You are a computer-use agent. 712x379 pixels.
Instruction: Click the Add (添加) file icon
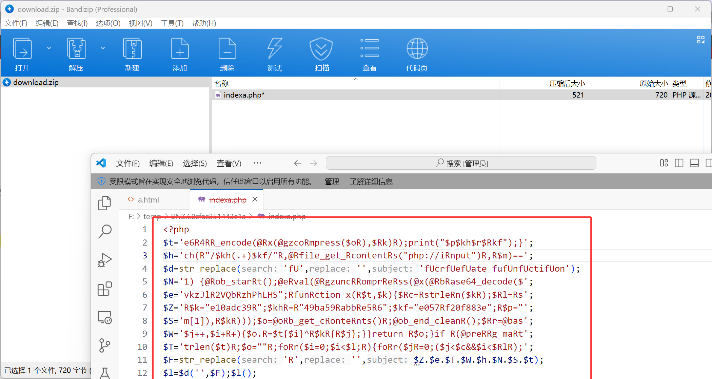(x=180, y=49)
